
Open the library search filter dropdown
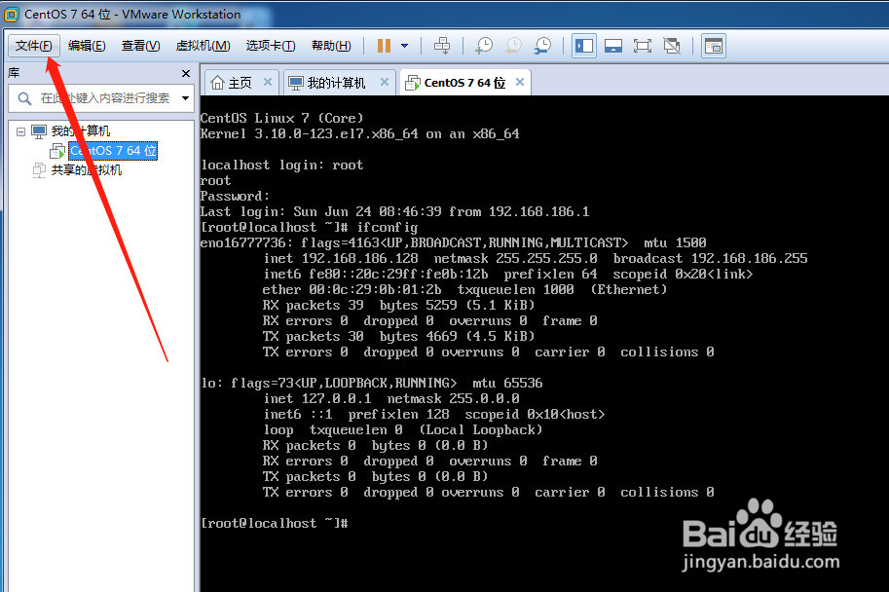pyautogui.click(x=185, y=98)
